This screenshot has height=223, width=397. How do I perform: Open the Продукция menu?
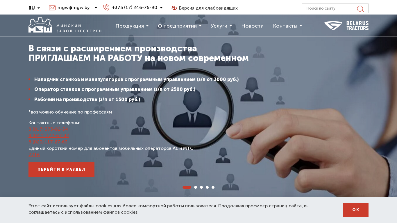[132, 26]
